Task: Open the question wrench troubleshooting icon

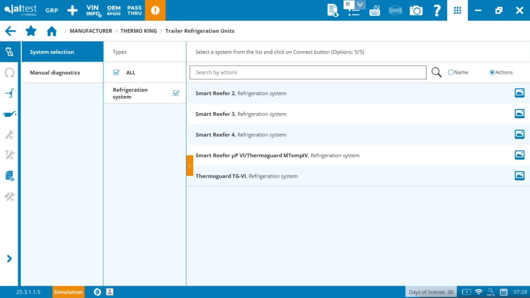Action: 9,155
